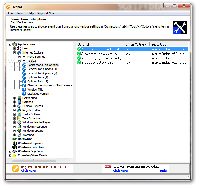Click the crossed hammer and wrench logo
Viewport: 197px width, 186px height.
pyautogui.click(x=180, y=27)
